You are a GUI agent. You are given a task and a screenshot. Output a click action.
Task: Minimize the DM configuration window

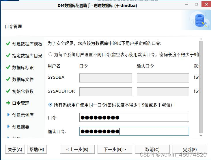coord(186,4)
